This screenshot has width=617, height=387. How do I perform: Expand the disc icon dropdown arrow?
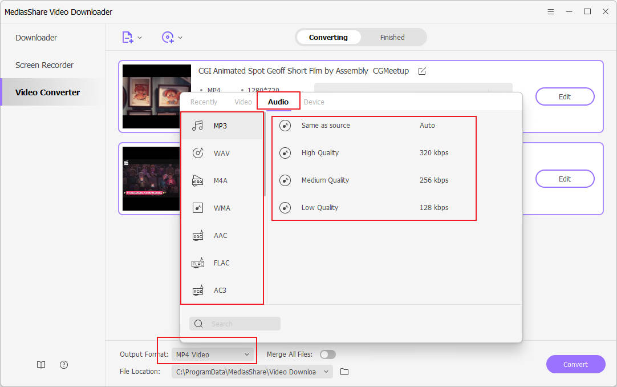pyautogui.click(x=180, y=38)
